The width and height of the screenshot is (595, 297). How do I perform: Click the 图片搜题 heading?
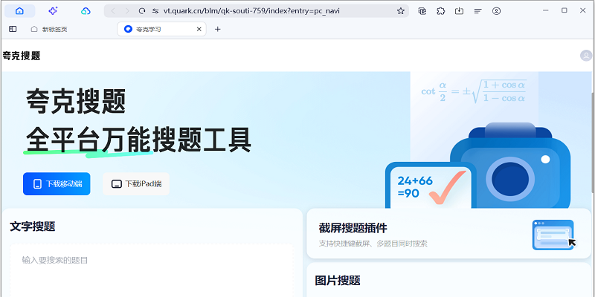pyautogui.click(x=338, y=281)
